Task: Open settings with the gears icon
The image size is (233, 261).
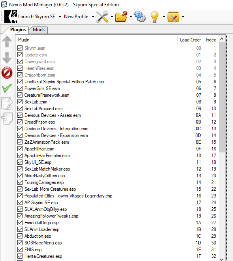Action: coord(140,17)
